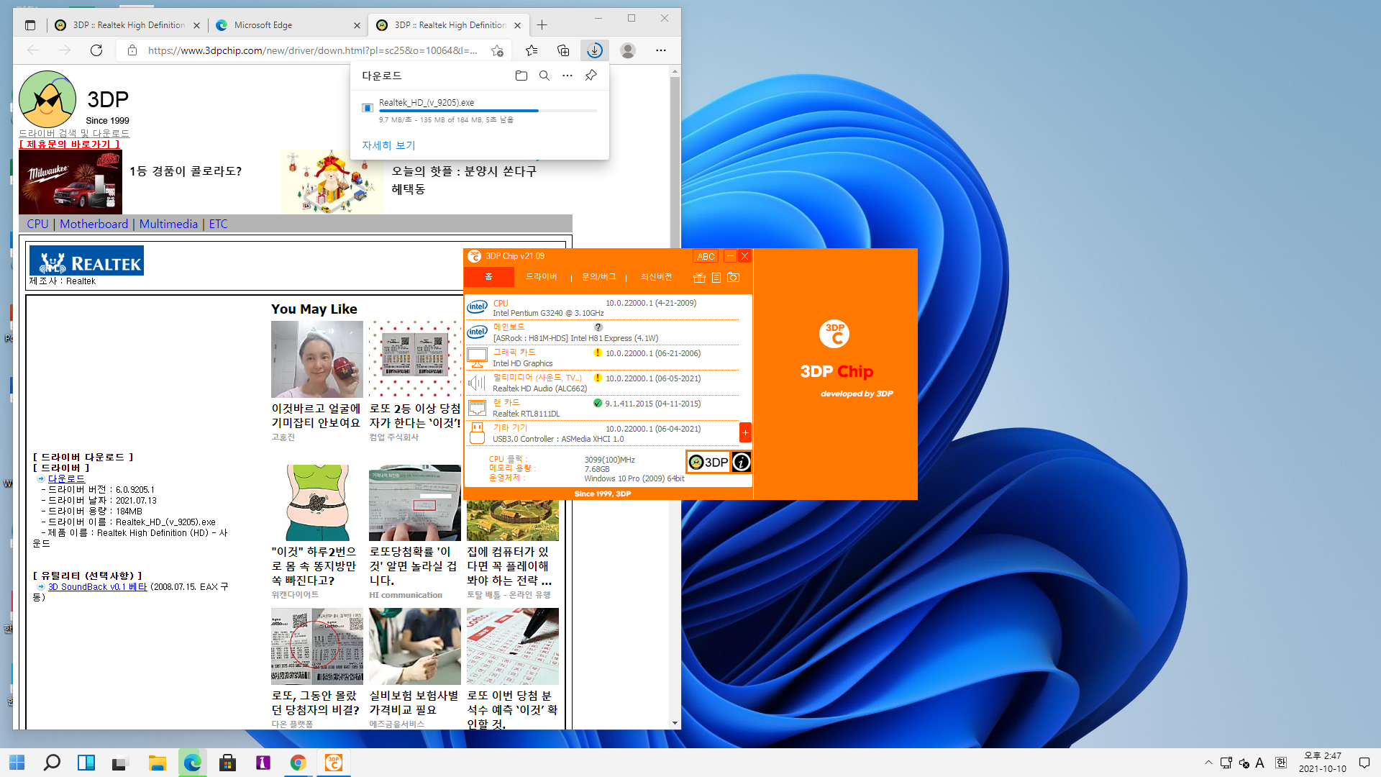Click the LAN card ethernet icon
Viewport: 1381px width, 777px height.
click(x=477, y=408)
